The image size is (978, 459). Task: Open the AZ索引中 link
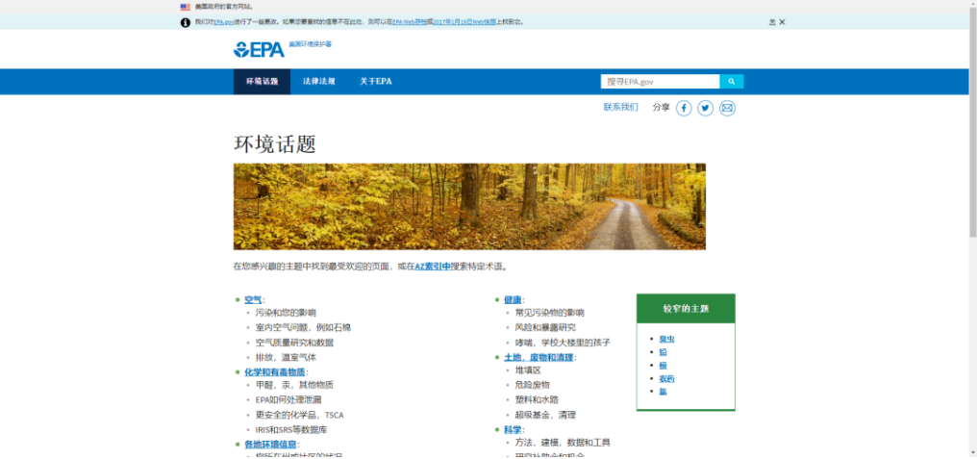(x=432, y=267)
